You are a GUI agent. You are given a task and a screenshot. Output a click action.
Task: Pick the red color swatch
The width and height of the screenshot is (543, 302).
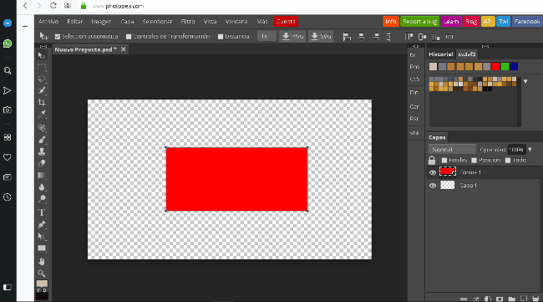(496, 67)
